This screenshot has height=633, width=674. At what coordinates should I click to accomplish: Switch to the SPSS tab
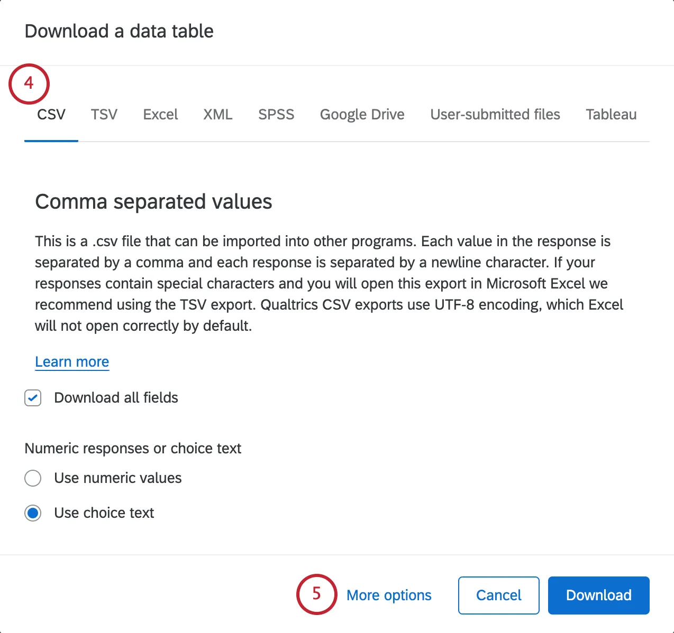276,115
